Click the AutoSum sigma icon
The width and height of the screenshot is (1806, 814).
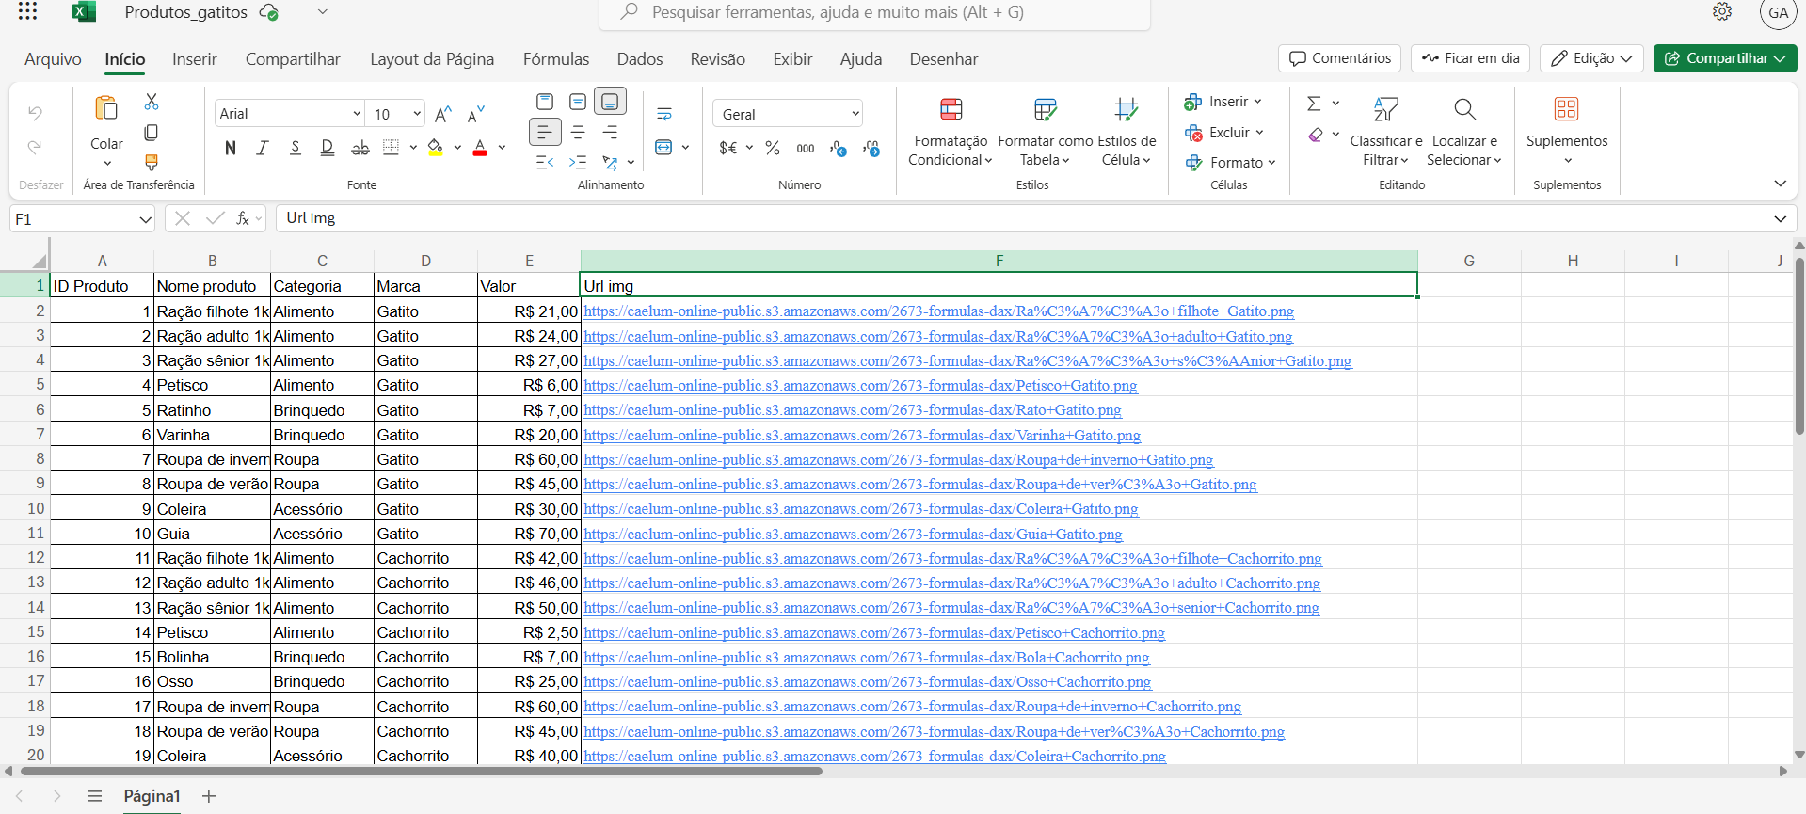(1314, 103)
